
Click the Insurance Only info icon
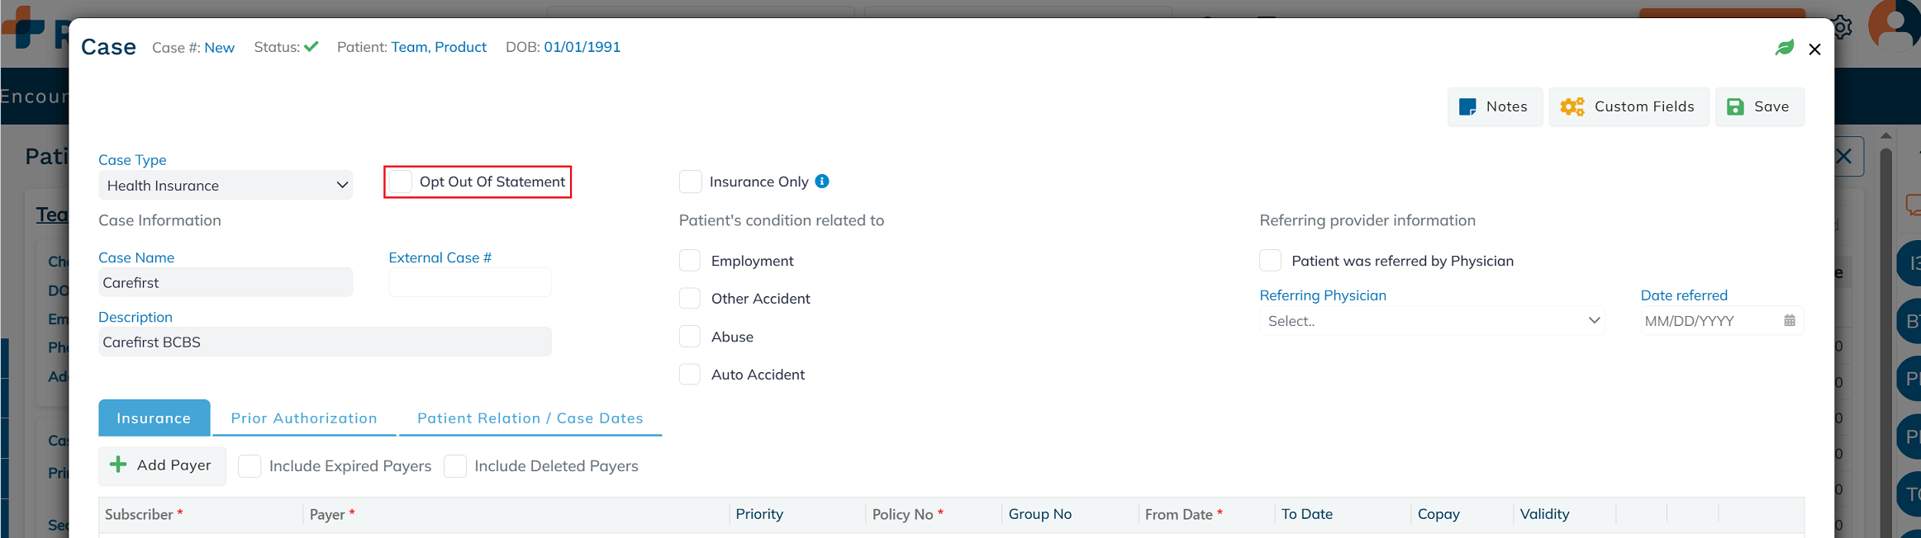(x=822, y=182)
